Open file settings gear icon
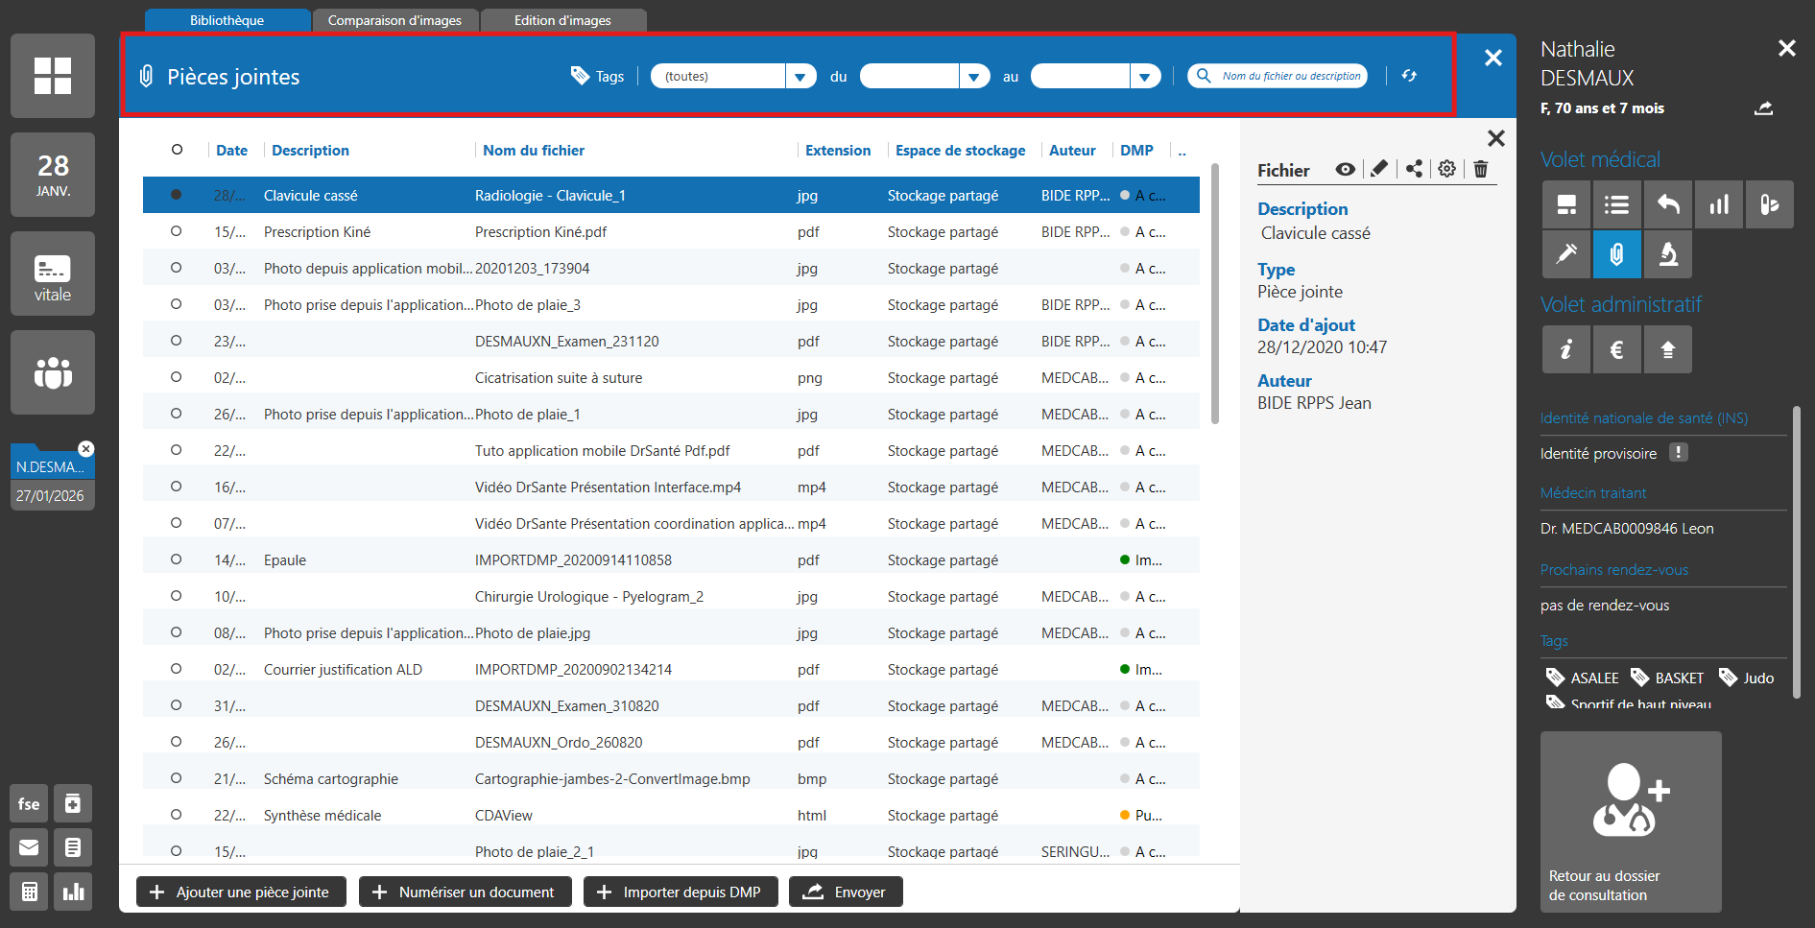This screenshot has width=1815, height=928. click(1446, 169)
